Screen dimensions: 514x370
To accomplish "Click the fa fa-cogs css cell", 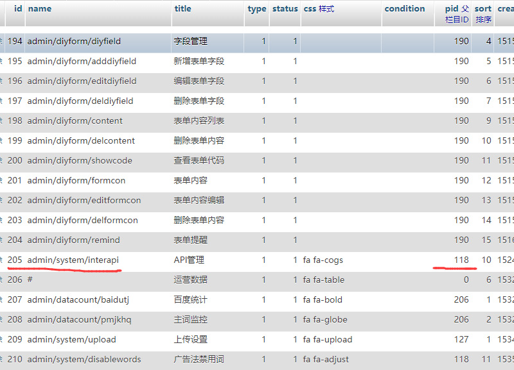I will pos(323,260).
